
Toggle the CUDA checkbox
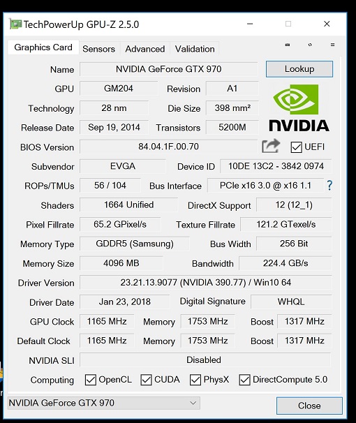[x=146, y=380]
